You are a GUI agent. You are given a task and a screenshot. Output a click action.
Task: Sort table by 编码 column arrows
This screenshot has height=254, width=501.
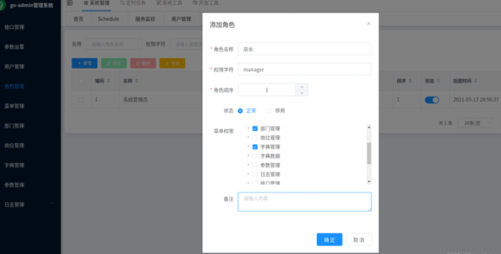pos(109,81)
